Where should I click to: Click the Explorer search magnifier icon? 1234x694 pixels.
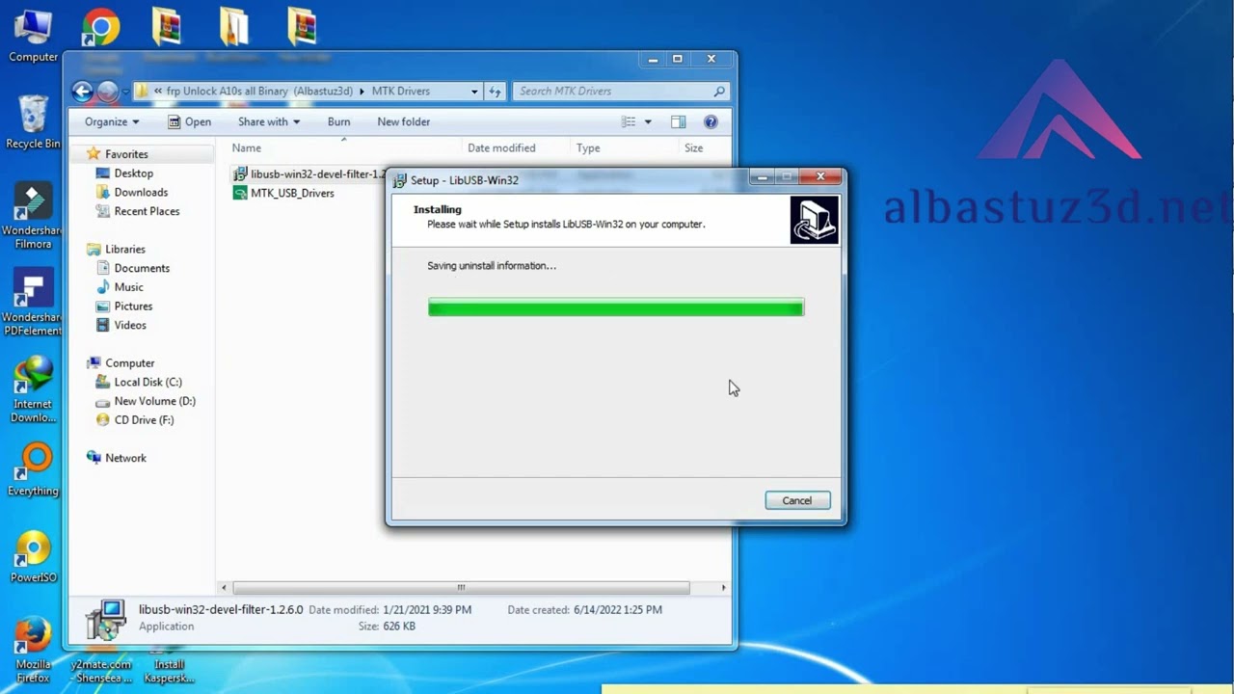pyautogui.click(x=719, y=92)
